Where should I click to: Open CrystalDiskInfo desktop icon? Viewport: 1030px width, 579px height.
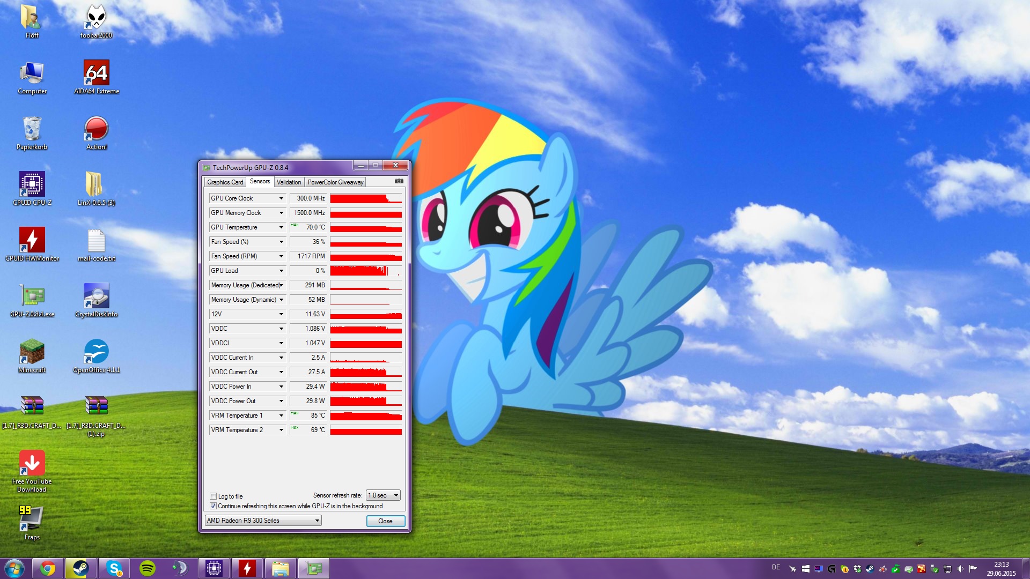pos(96,296)
